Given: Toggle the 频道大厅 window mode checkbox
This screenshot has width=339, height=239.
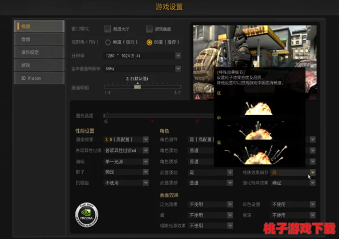Looking at the screenshot, I should point(107,29).
